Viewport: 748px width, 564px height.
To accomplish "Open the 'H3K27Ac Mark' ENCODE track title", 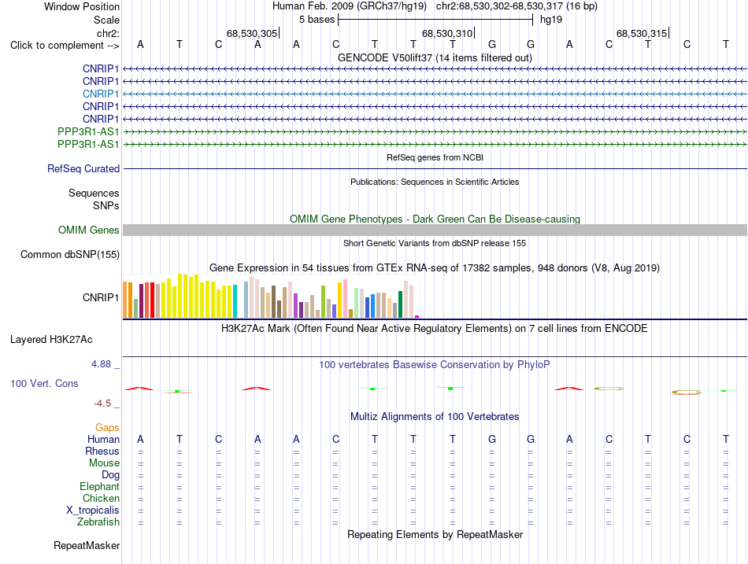I will [435, 329].
